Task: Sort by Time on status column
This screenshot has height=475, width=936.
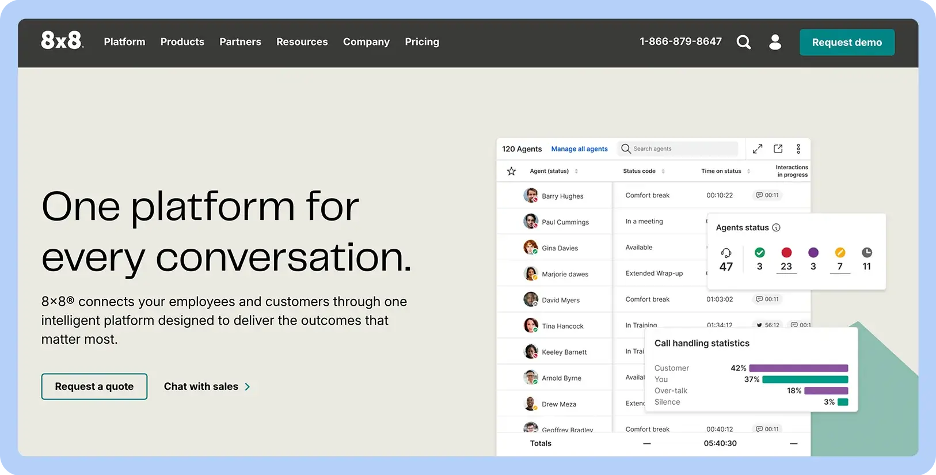Action: 748,171
